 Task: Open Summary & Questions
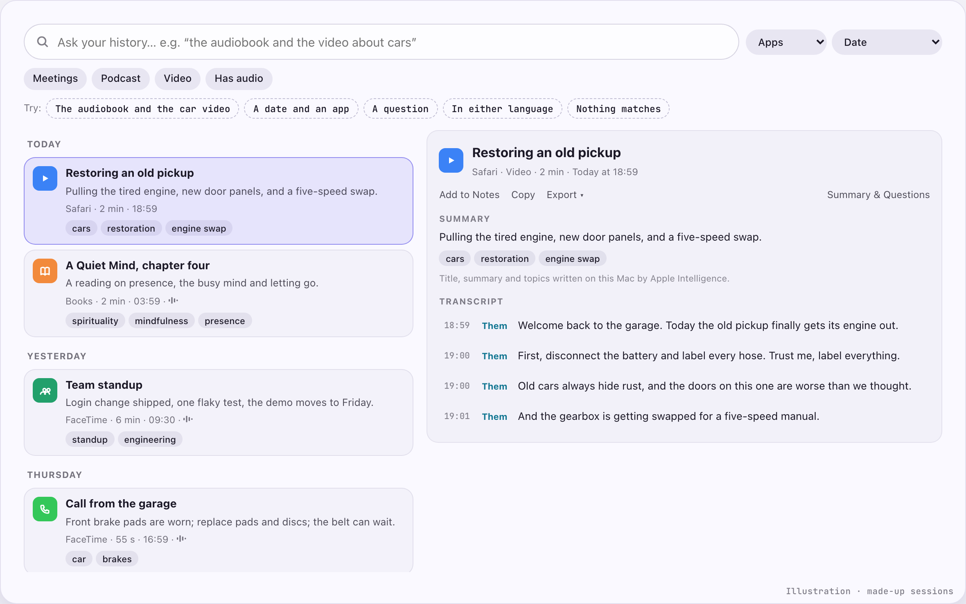pos(878,195)
